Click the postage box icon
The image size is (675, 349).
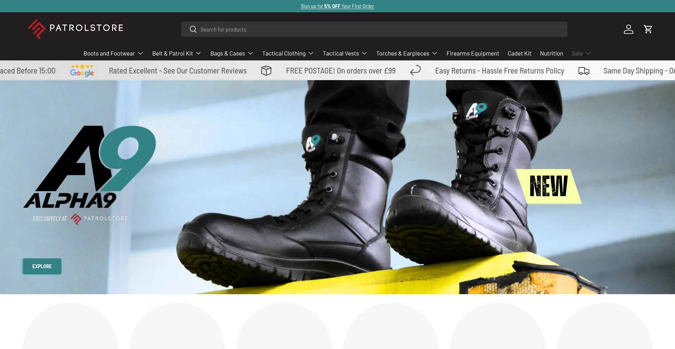click(266, 71)
